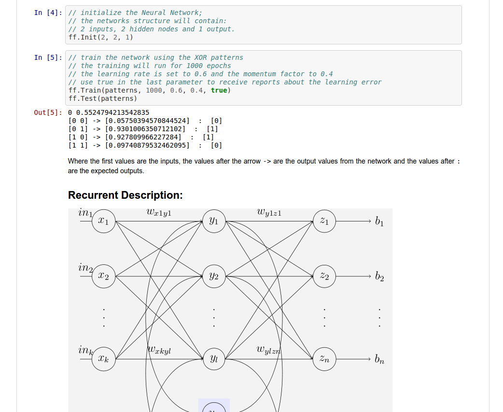
Task: Click the ff.Train code line
Action: pos(150,90)
